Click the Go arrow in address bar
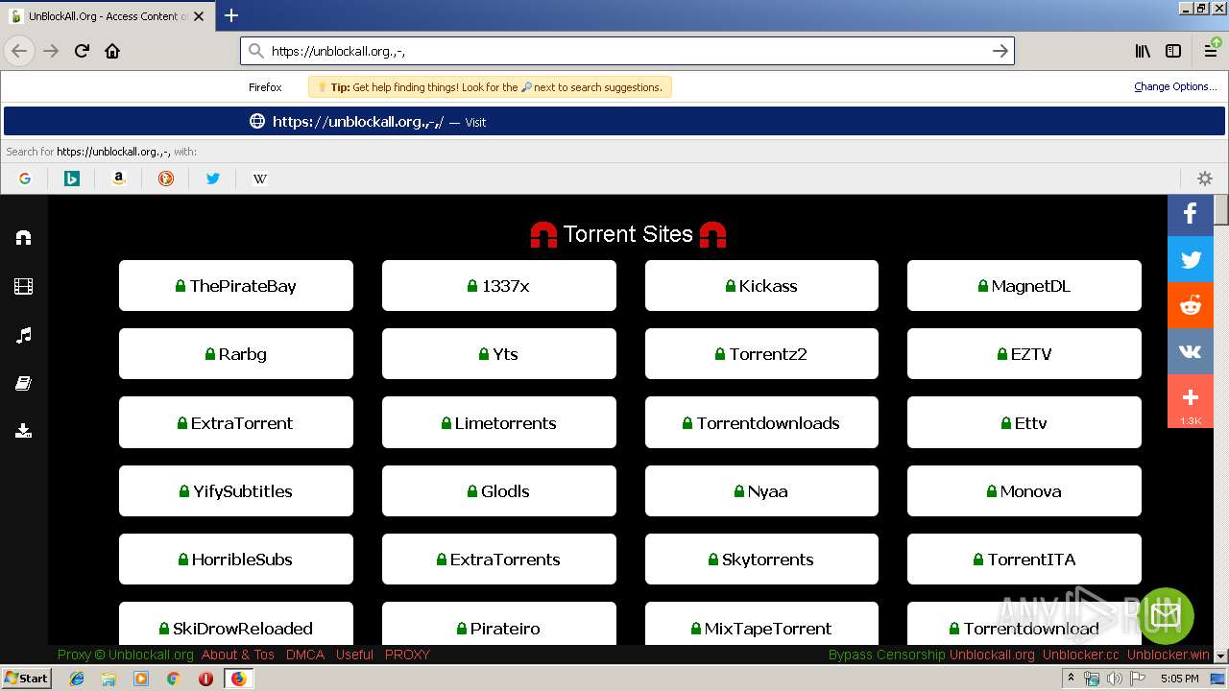The height and width of the screenshot is (691, 1229). tap(1000, 51)
